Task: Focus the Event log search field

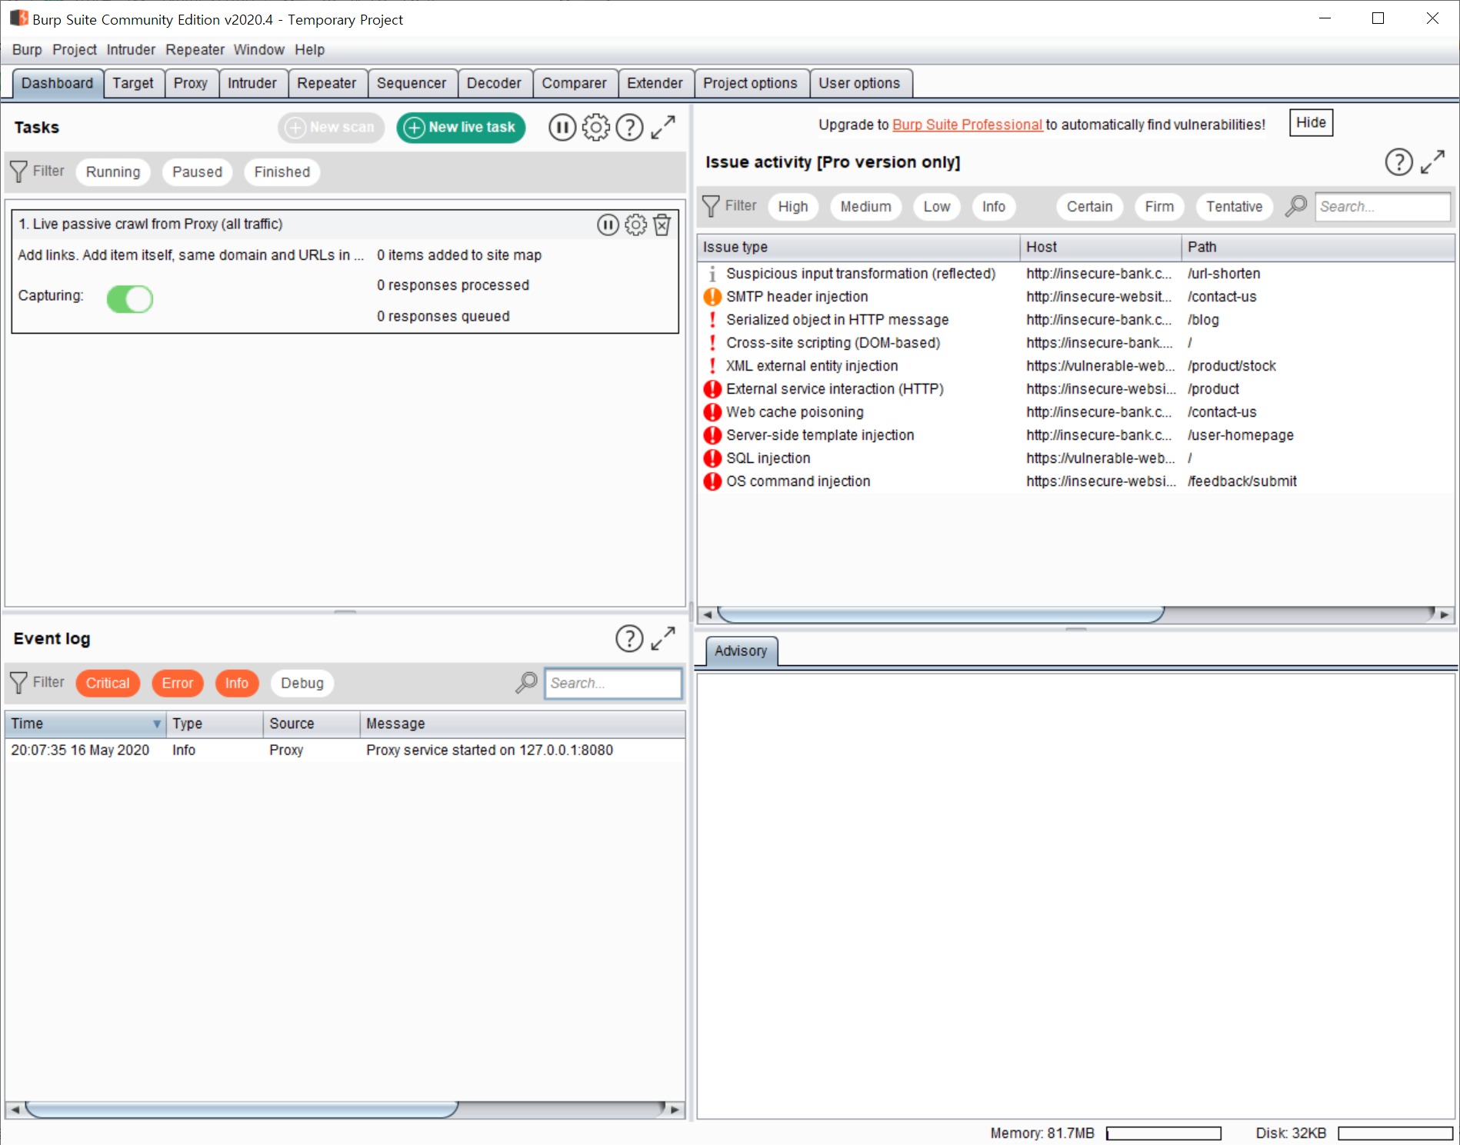Action: point(613,684)
